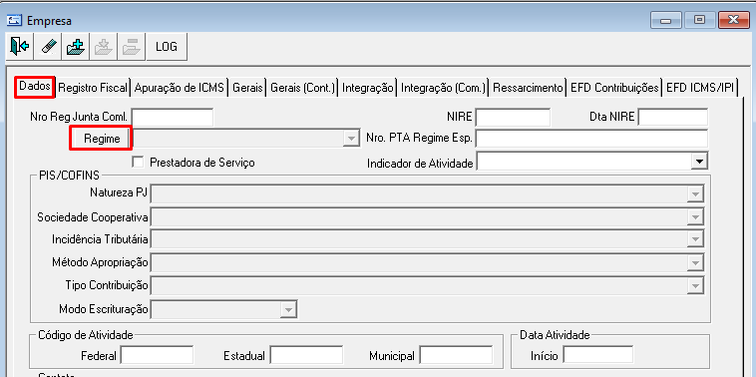Image resolution: width=756 pixels, height=377 pixels.
Task: Expand the Incidência Tributária dropdown
Action: (695, 239)
